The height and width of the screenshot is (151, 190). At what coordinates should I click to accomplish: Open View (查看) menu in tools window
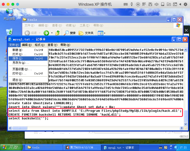[57, 25]
